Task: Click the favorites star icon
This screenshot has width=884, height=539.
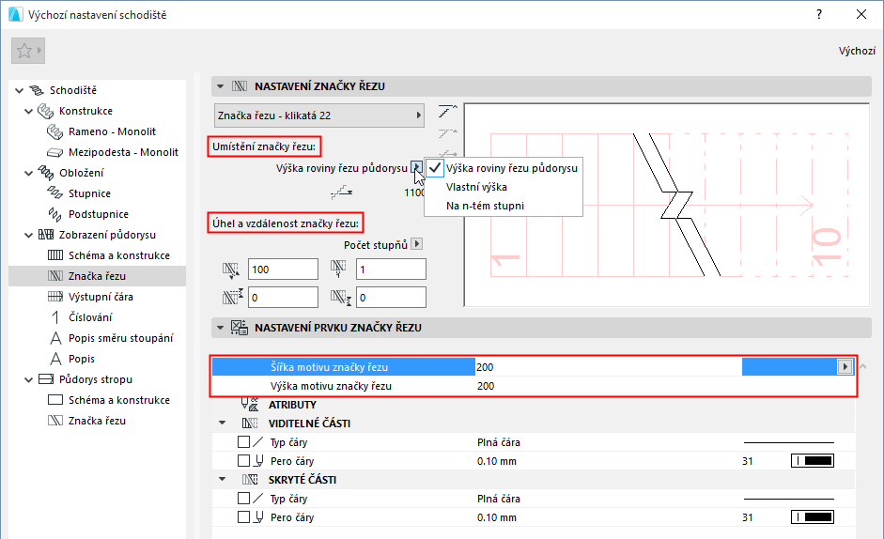Action: pos(24,51)
